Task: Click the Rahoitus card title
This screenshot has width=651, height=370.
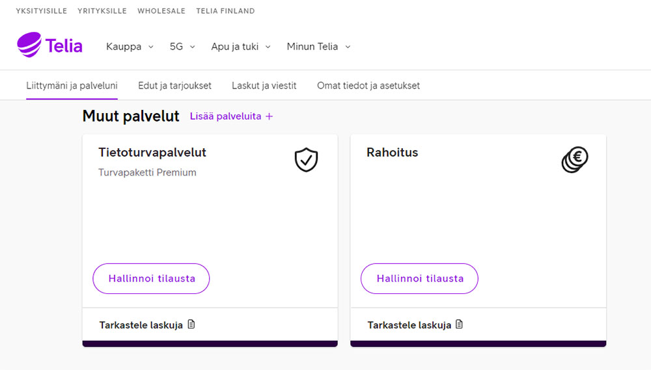Action: pyautogui.click(x=393, y=153)
